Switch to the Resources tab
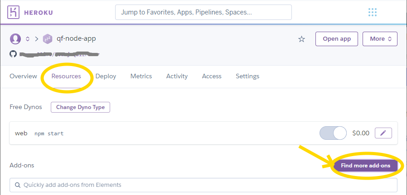Image resolution: width=407 pixels, height=195 pixels. (66, 76)
